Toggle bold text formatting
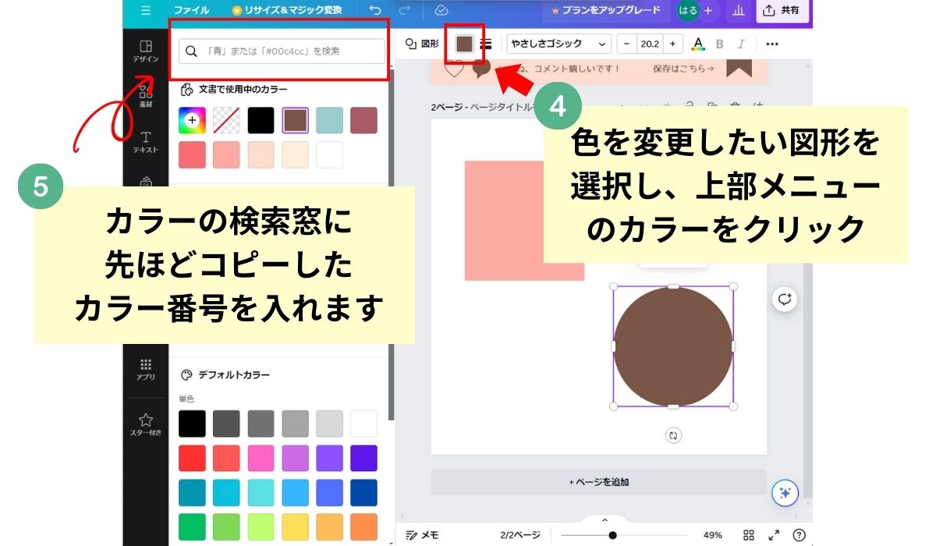 (x=720, y=44)
